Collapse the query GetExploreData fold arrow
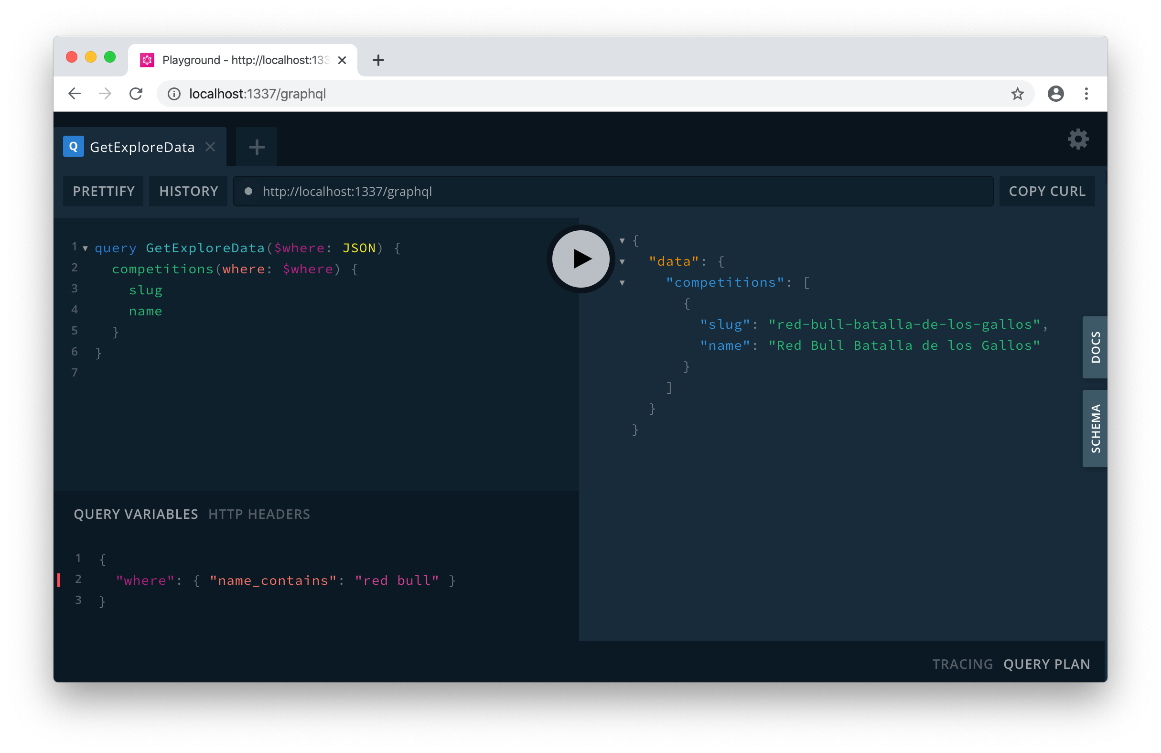This screenshot has height=753, width=1161. (86, 248)
